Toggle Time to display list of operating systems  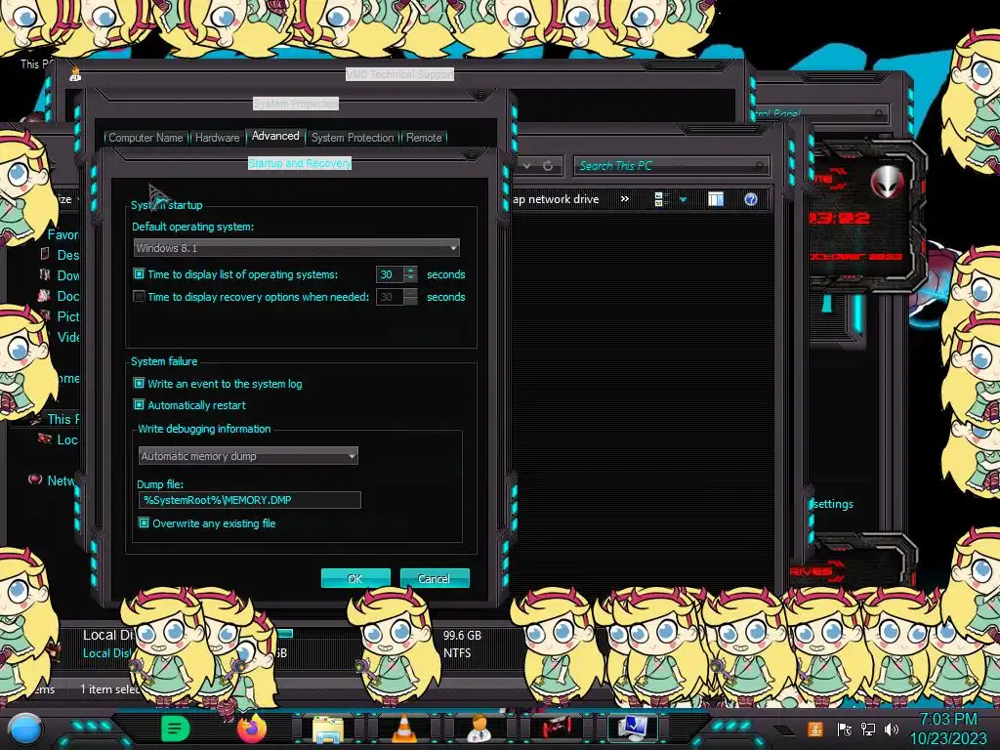click(139, 274)
